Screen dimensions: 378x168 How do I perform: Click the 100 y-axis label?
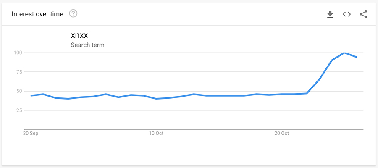pyautogui.click(x=17, y=52)
